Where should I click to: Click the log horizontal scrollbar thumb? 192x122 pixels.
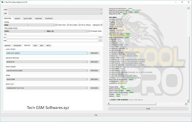[x=133, y=104]
